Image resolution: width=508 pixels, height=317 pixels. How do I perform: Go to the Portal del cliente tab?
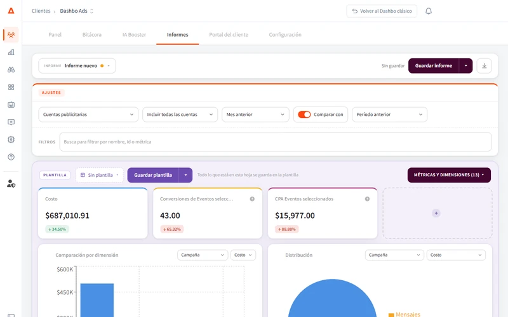coord(229,35)
